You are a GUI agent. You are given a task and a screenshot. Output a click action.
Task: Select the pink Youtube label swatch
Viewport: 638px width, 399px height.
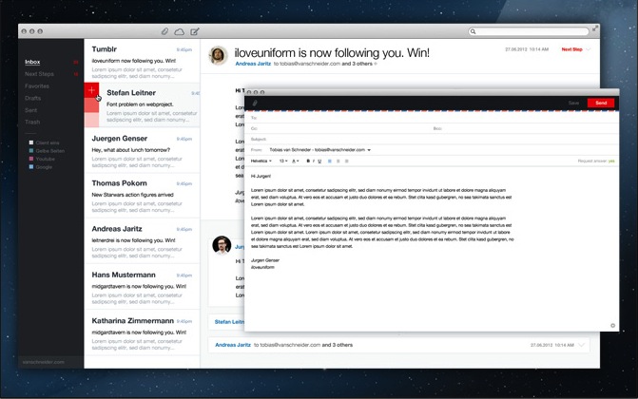coord(31,159)
